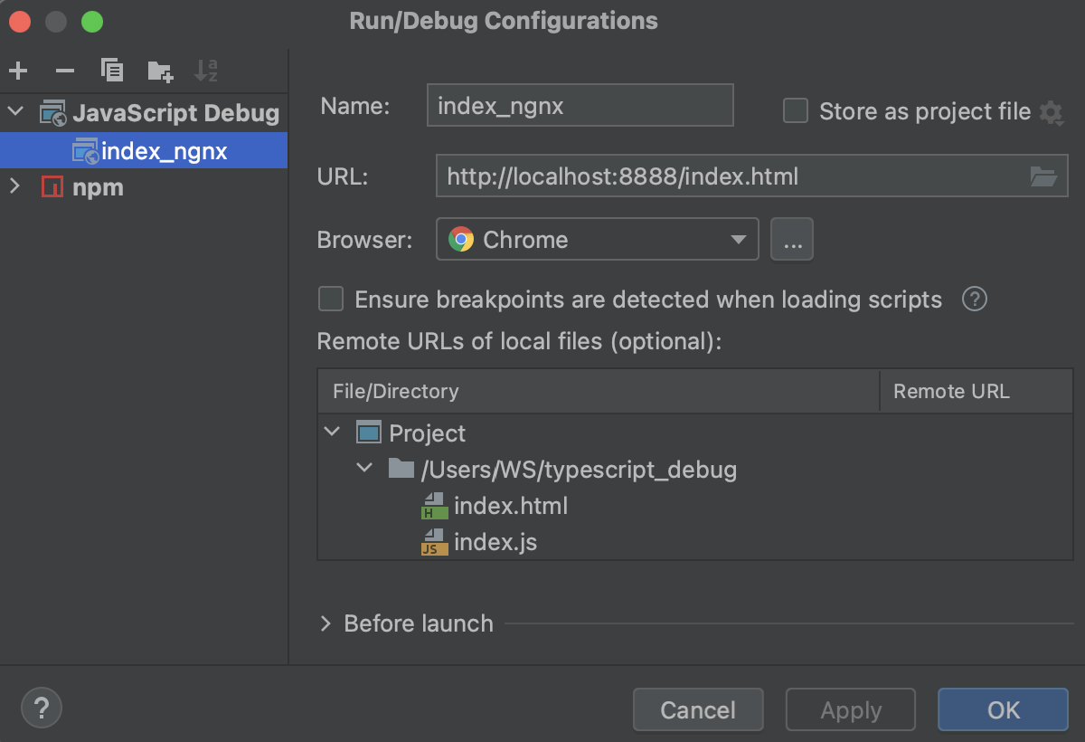Expand the npm configurations node

tap(15, 186)
